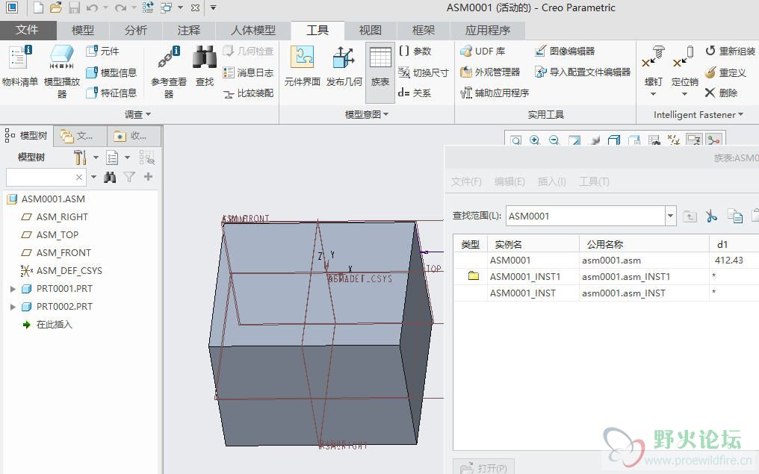Copy the selection in family table toolbar
This screenshot has width=759, height=474.
click(x=735, y=216)
